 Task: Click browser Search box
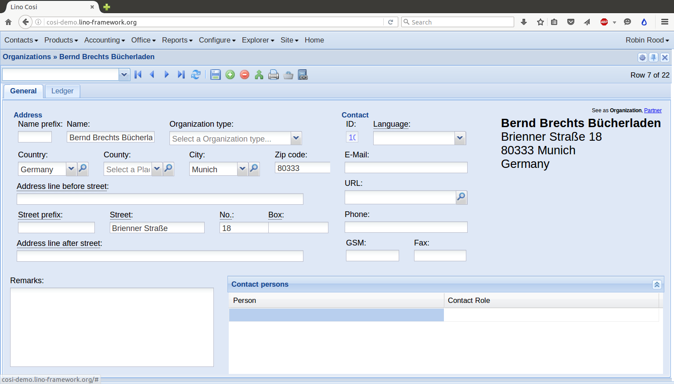tap(458, 22)
